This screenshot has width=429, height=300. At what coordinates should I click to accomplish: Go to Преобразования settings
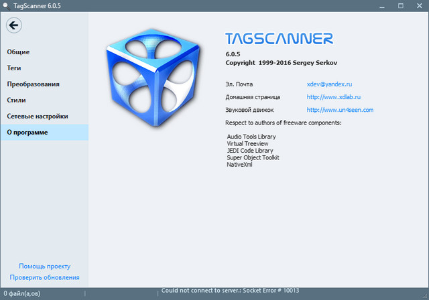tap(34, 84)
